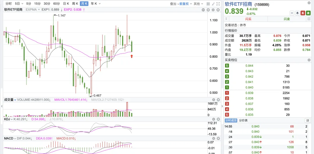This screenshot has height=154, width=314.
Task: Select the 5分 interval tab
Action: 28,3
